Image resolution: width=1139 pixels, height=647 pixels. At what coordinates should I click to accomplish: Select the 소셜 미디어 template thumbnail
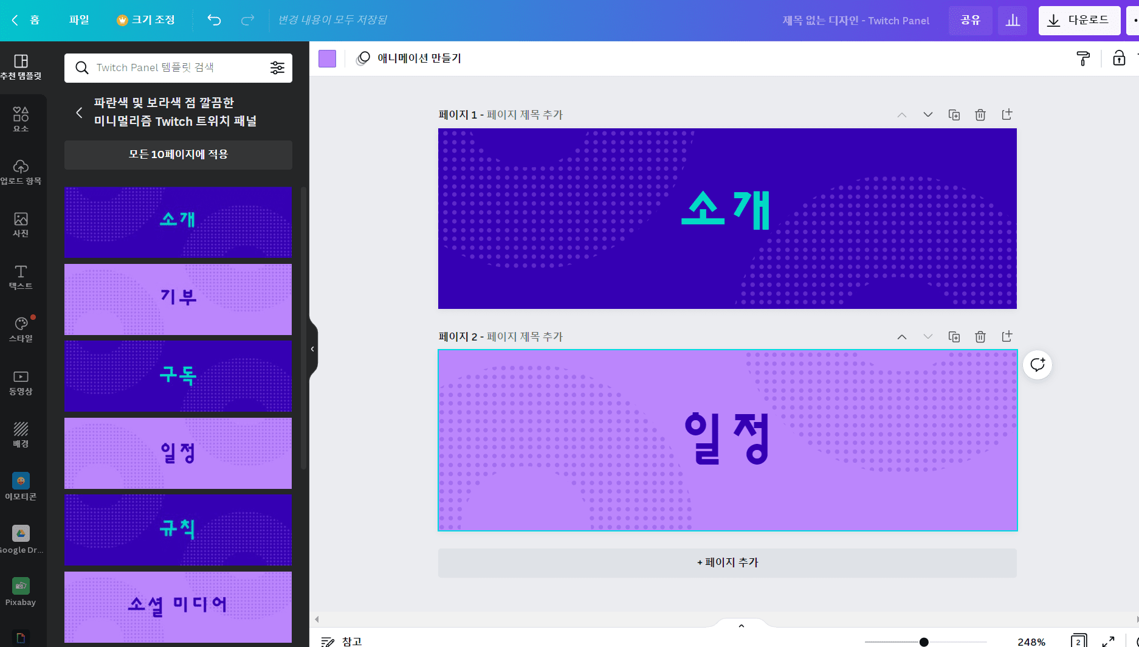coord(177,606)
